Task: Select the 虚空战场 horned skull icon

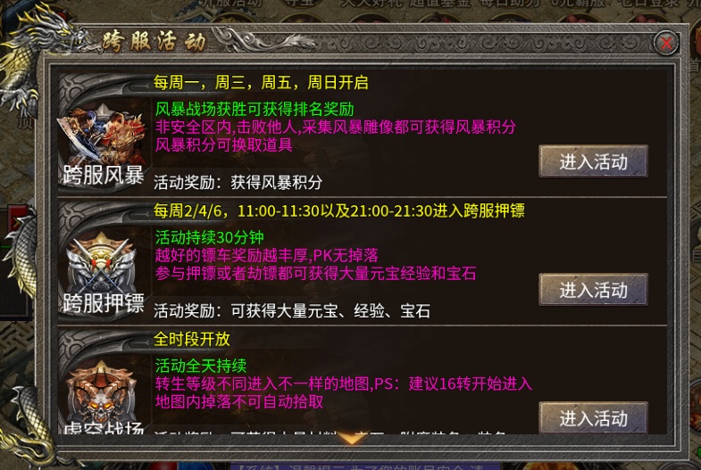Action: click(x=102, y=391)
